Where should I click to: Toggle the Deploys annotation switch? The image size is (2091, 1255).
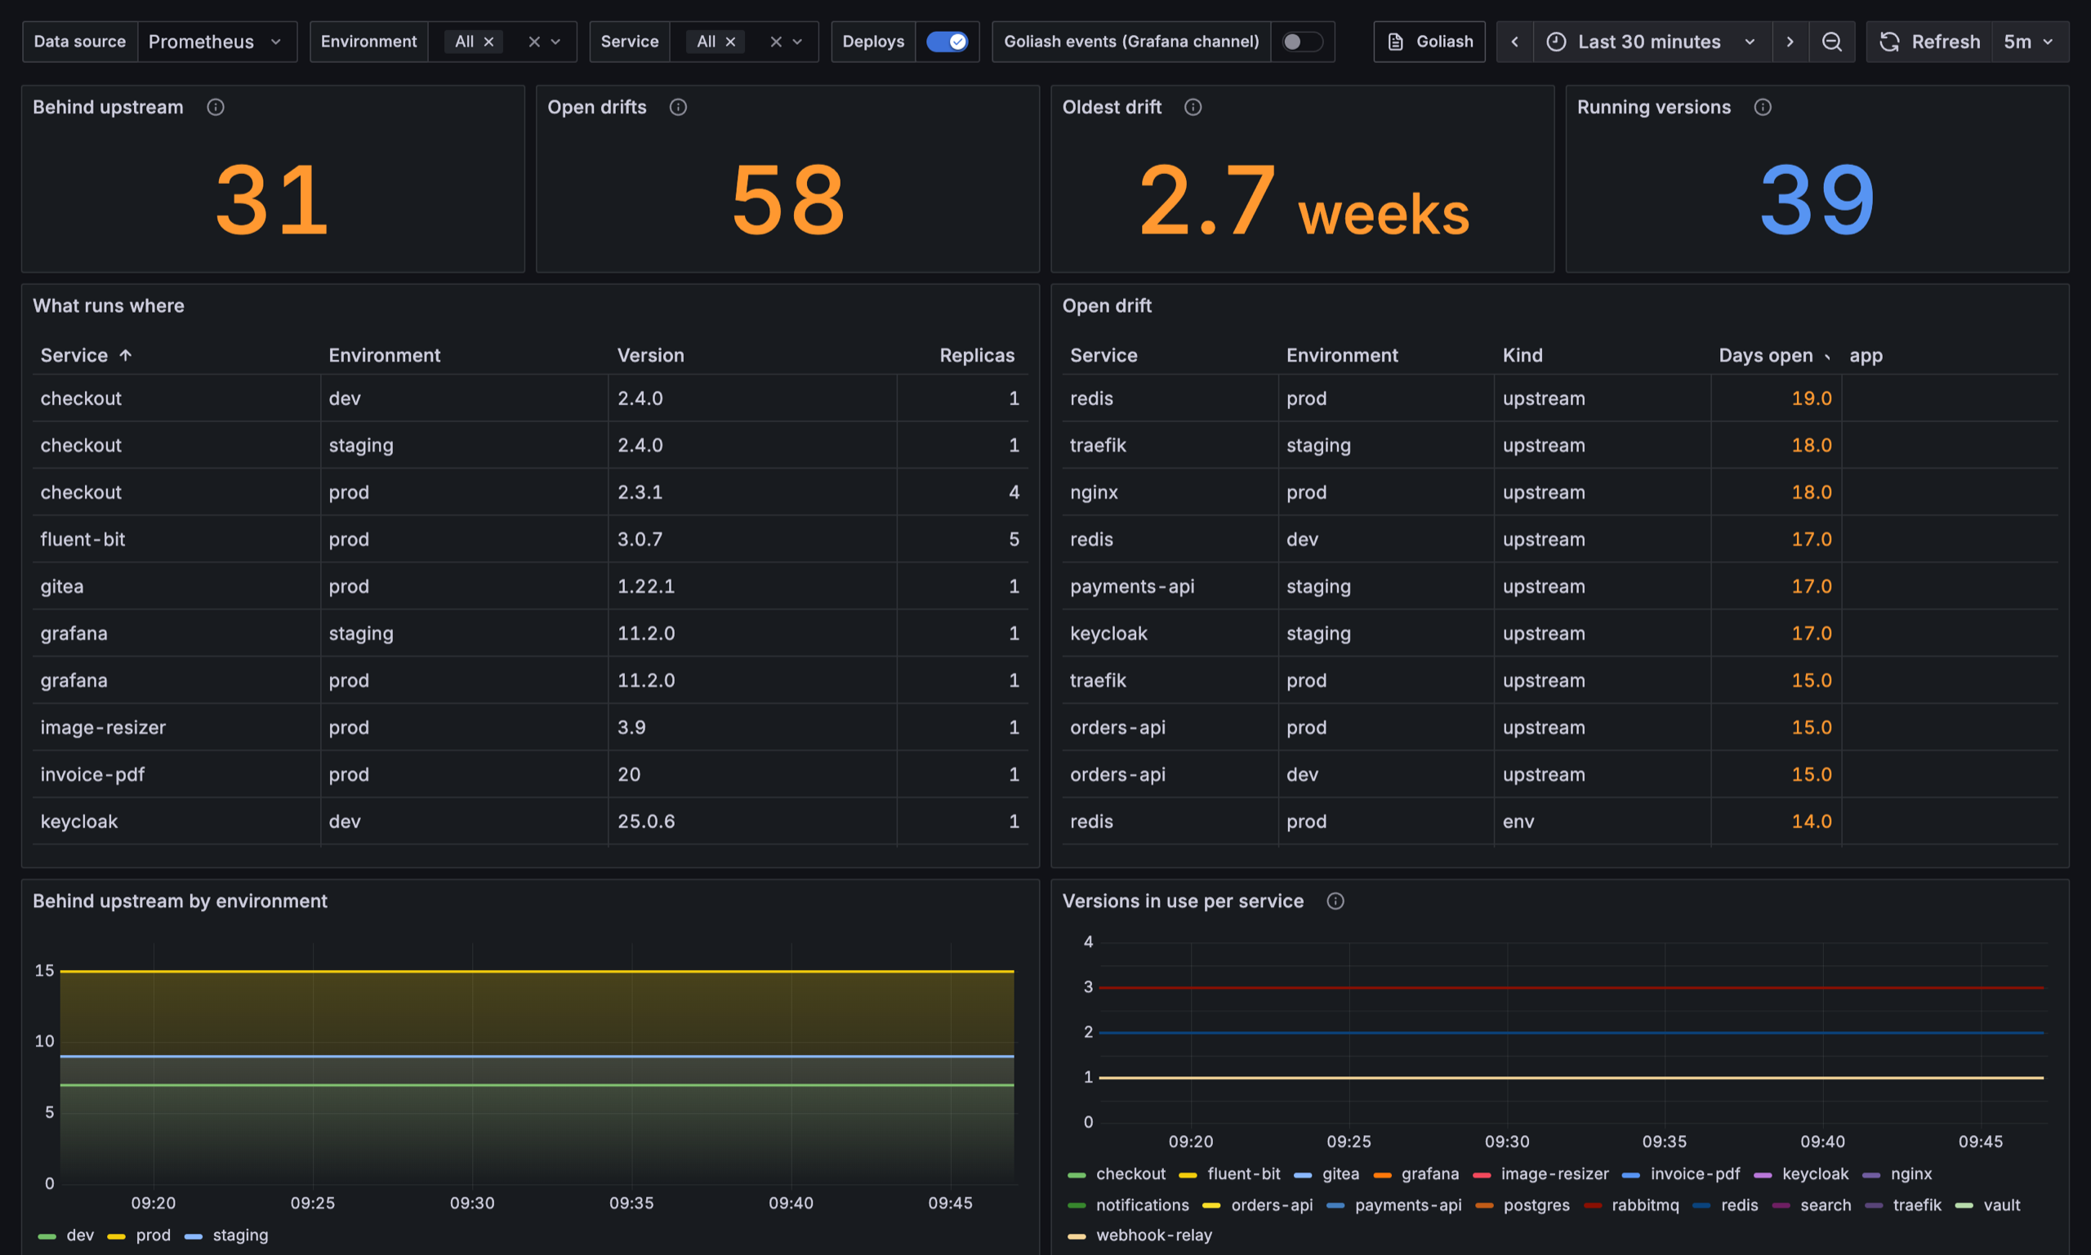[x=947, y=42]
